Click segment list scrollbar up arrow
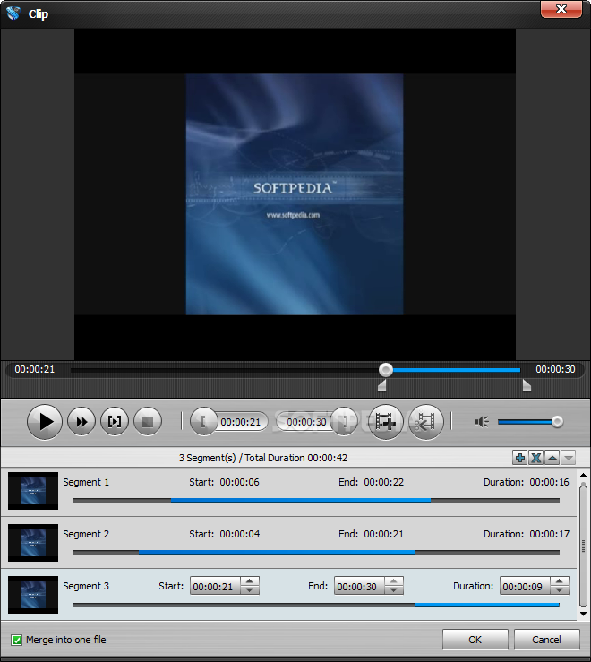591x662 pixels. coord(583,476)
